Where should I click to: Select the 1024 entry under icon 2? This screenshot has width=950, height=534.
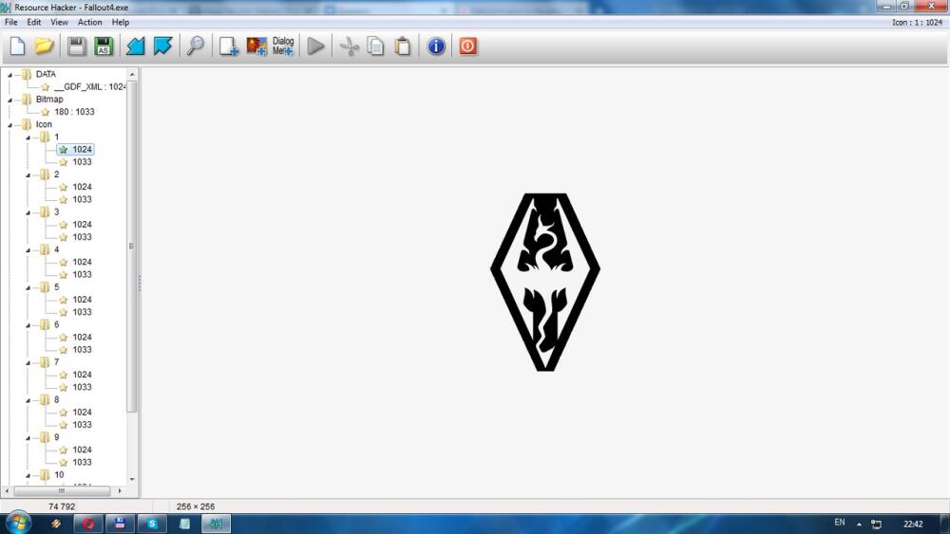[x=82, y=187]
